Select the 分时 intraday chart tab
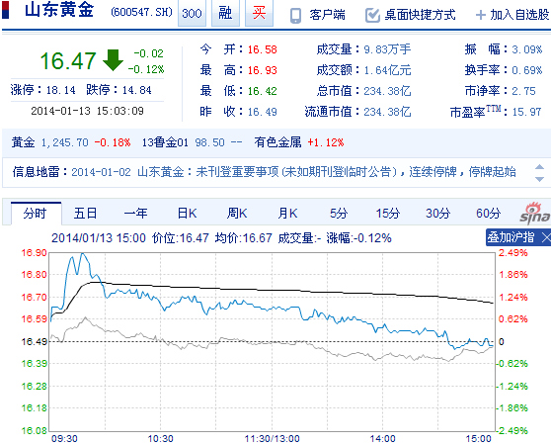The width and height of the screenshot is (551, 445). tap(36, 214)
